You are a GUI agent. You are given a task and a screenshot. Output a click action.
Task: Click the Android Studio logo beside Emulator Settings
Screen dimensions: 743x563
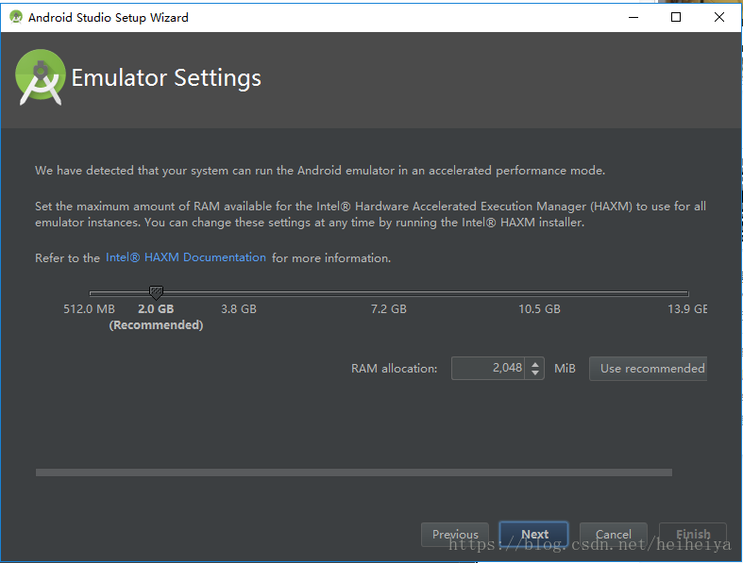pos(41,77)
